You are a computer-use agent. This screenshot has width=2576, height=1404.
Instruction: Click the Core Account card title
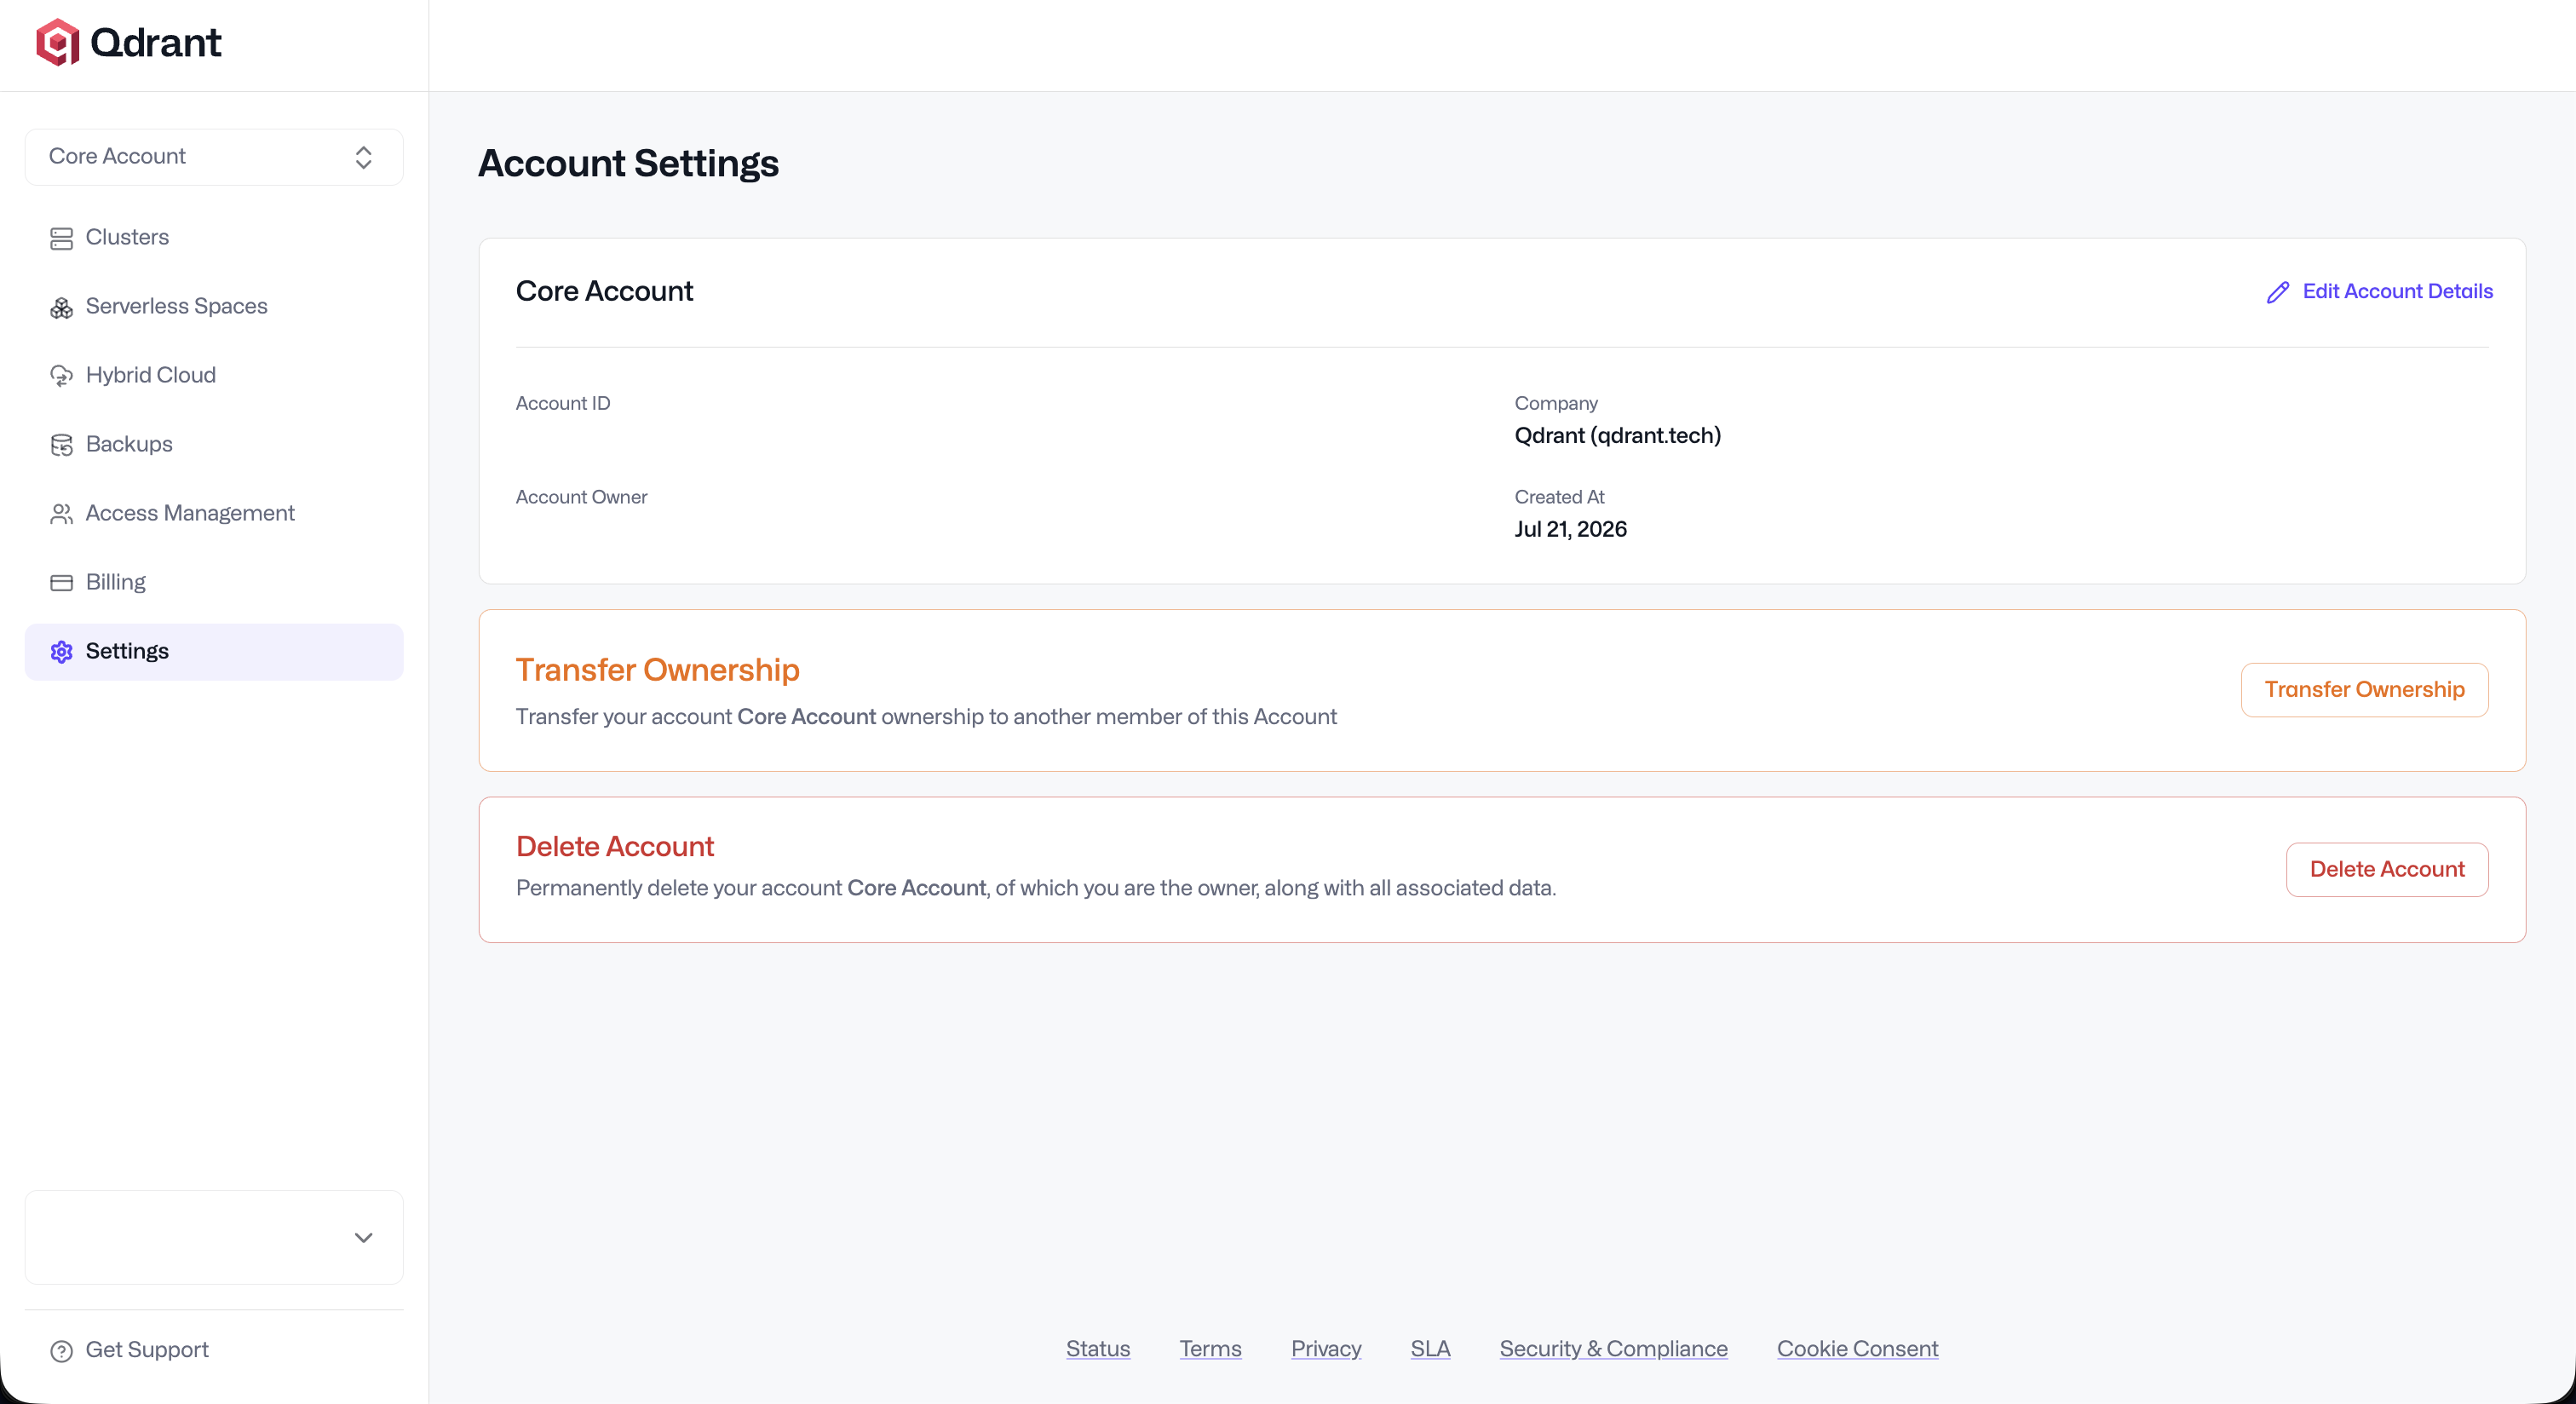click(604, 292)
